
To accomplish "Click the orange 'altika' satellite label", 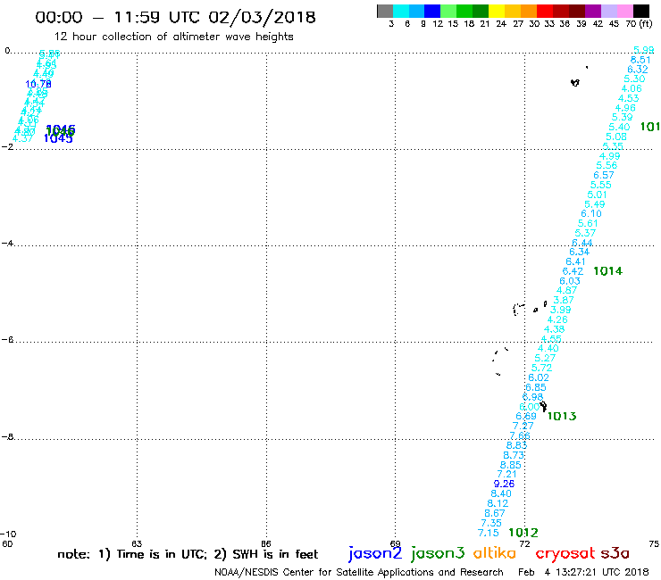I will [495, 552].
